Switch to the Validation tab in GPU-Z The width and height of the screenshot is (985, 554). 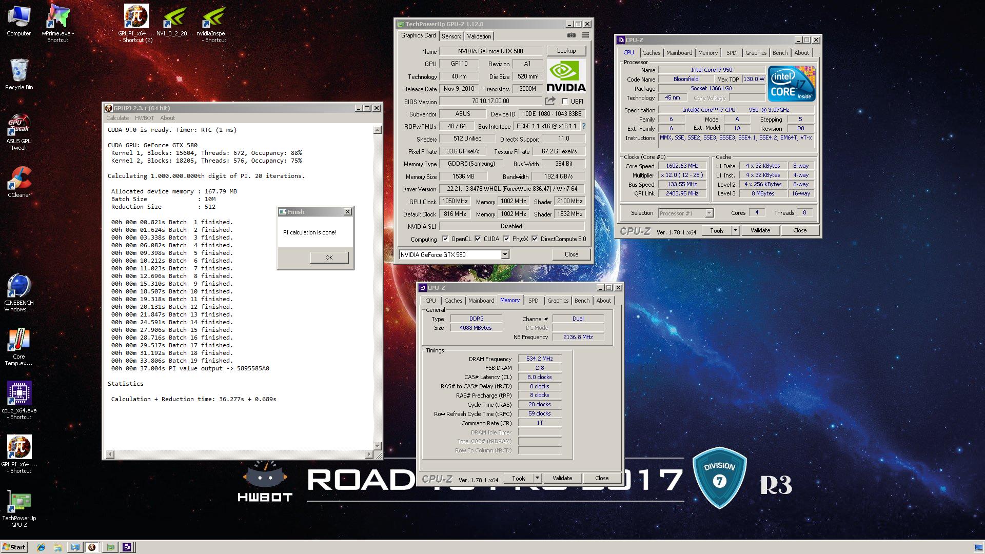coord(479,36)
